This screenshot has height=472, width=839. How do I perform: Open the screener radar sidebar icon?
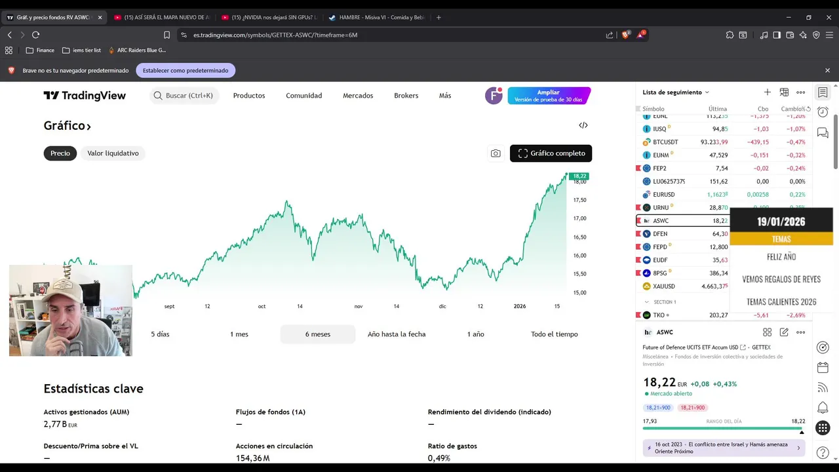point(823,347)
